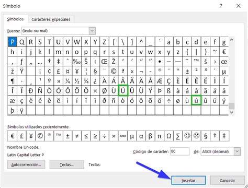Choose the not-equal ≠ symbol
The image size is (248, 188).
77,136
